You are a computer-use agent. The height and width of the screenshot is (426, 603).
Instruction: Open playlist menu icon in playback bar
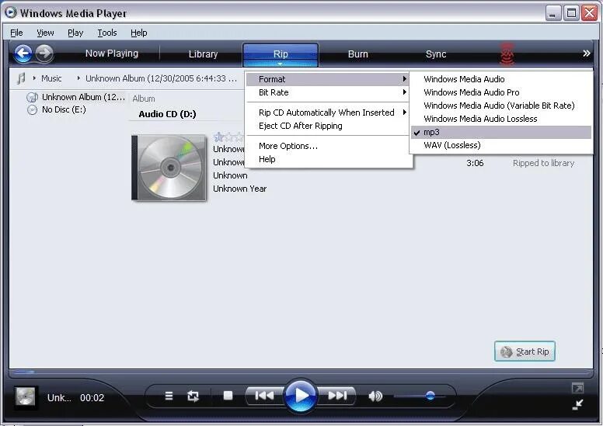coord(169,396)
